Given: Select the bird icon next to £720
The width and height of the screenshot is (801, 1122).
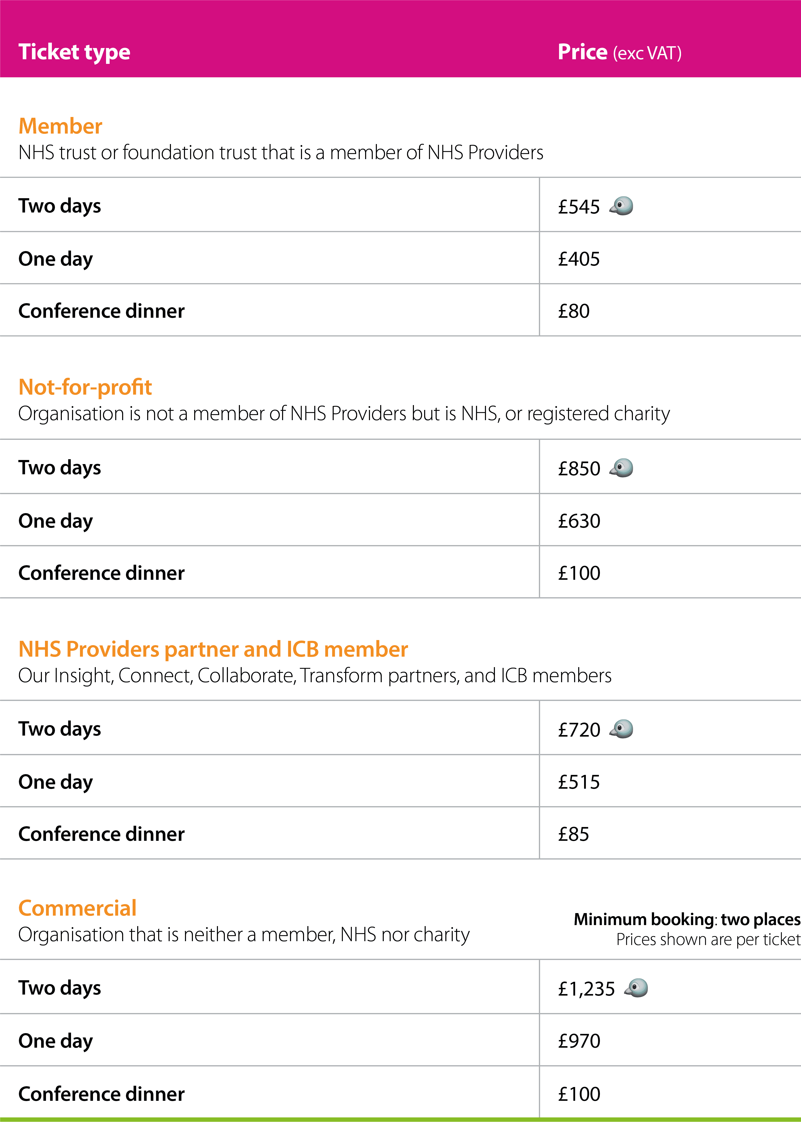Looking at the screenshot, I should point(621,729).
